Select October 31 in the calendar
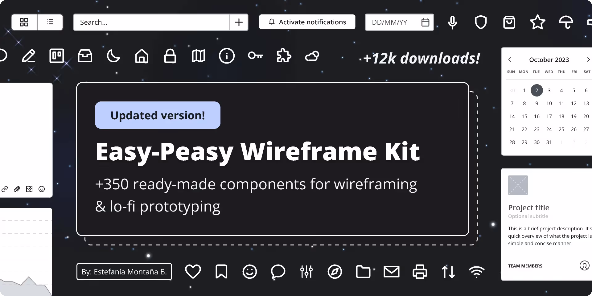The width and height of the screenshot is (592, 296). tap(549, 142)
